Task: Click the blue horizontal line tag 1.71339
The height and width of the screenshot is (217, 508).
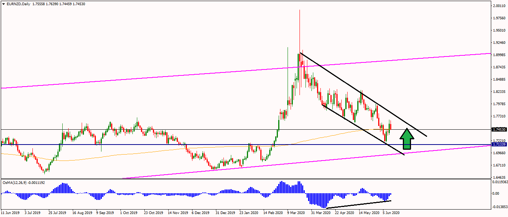Action: [499, 144]
